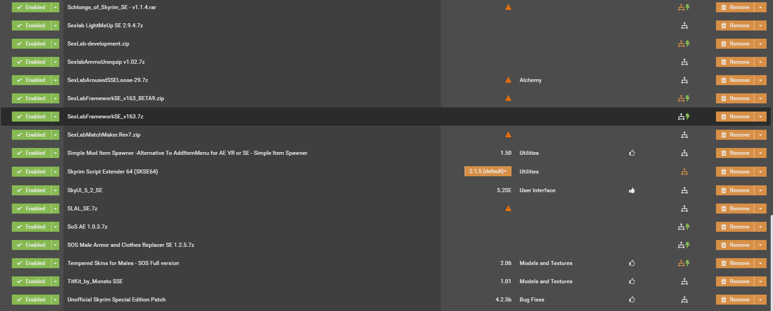Open dependencies icon for Sexlab LightMeUp SE

pos(684,25)
